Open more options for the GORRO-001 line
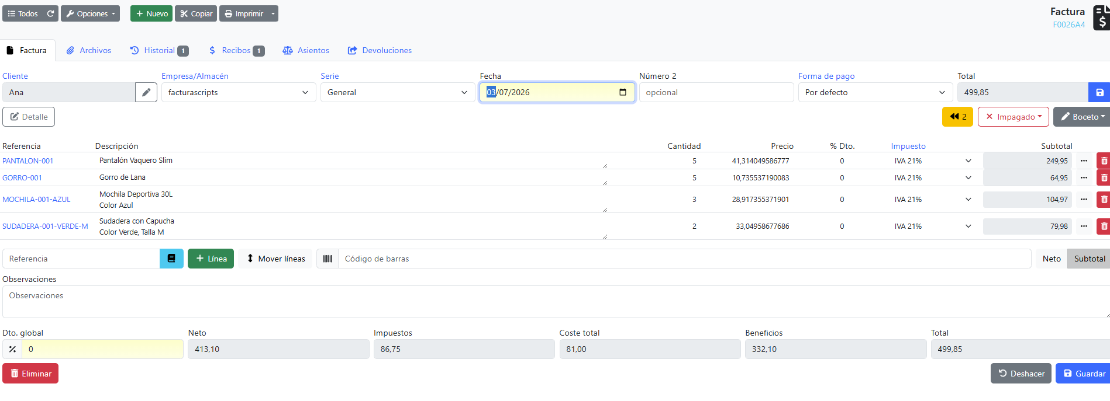The width and height of the screenshot is (1110, 401). point(1084,177)
